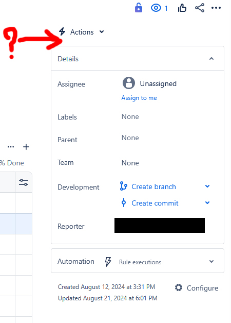
Task: Click the Create commit link
Action: (x=155, y=203)
